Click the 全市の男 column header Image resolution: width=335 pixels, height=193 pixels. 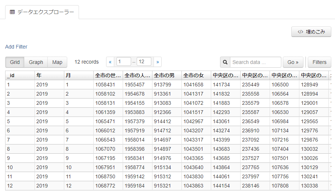tap(167, 75)
